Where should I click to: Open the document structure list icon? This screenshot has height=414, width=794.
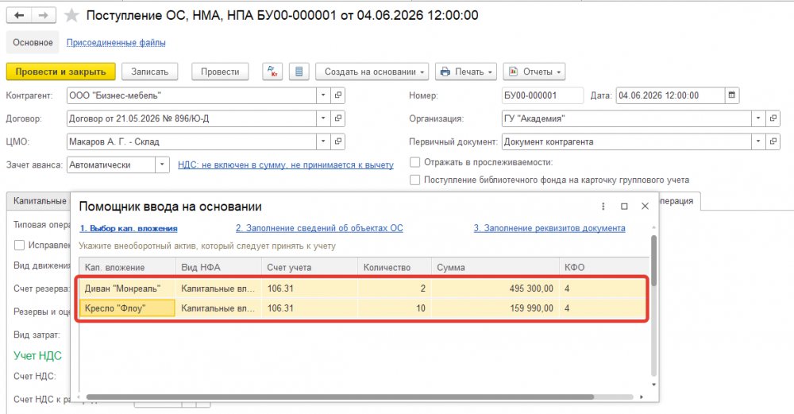pos(299,72)
